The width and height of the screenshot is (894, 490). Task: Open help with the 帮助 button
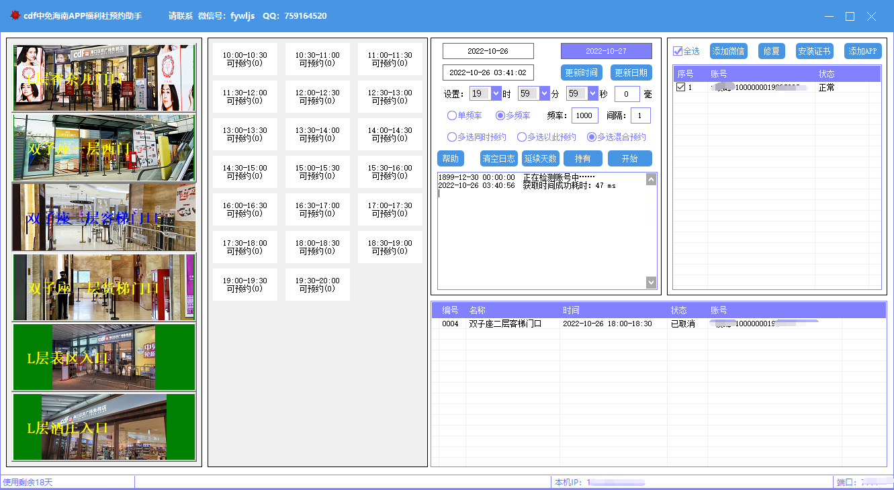pyautogui.click(x=451, y=158)
